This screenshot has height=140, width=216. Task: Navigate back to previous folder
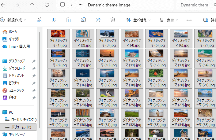tap(3, 5)
